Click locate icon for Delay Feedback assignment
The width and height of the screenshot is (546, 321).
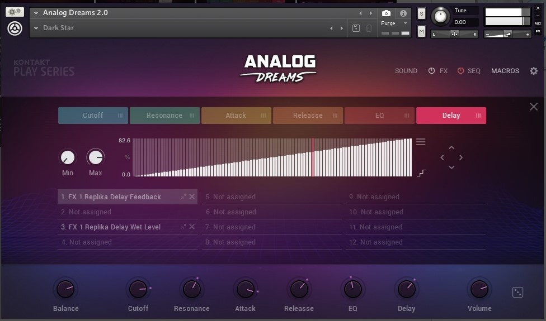click(183, 197)
